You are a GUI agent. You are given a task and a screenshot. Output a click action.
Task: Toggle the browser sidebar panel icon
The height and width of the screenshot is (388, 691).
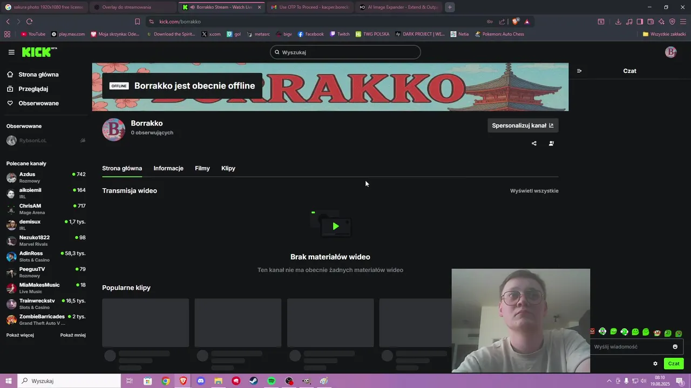pyautogui.click(x=640, y=22)
